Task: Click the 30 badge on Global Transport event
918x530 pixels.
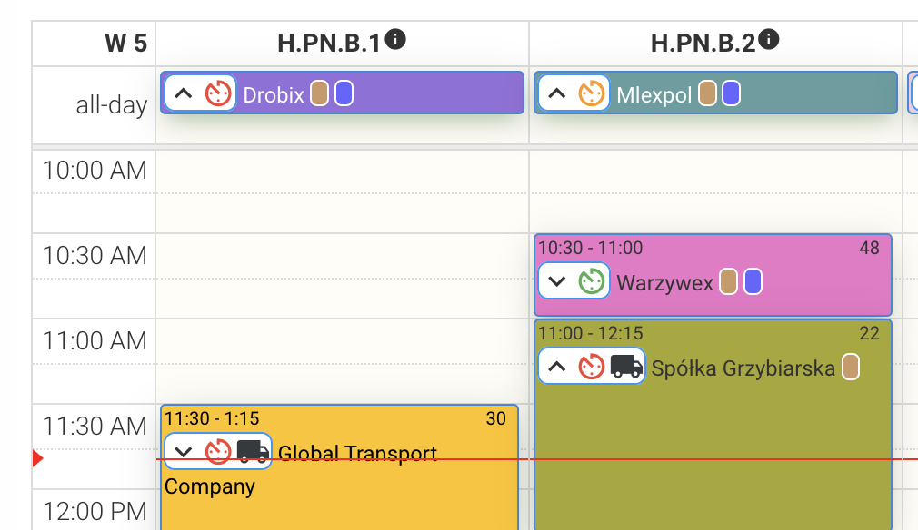Action: pyautogui.click(x=495, y=418)
